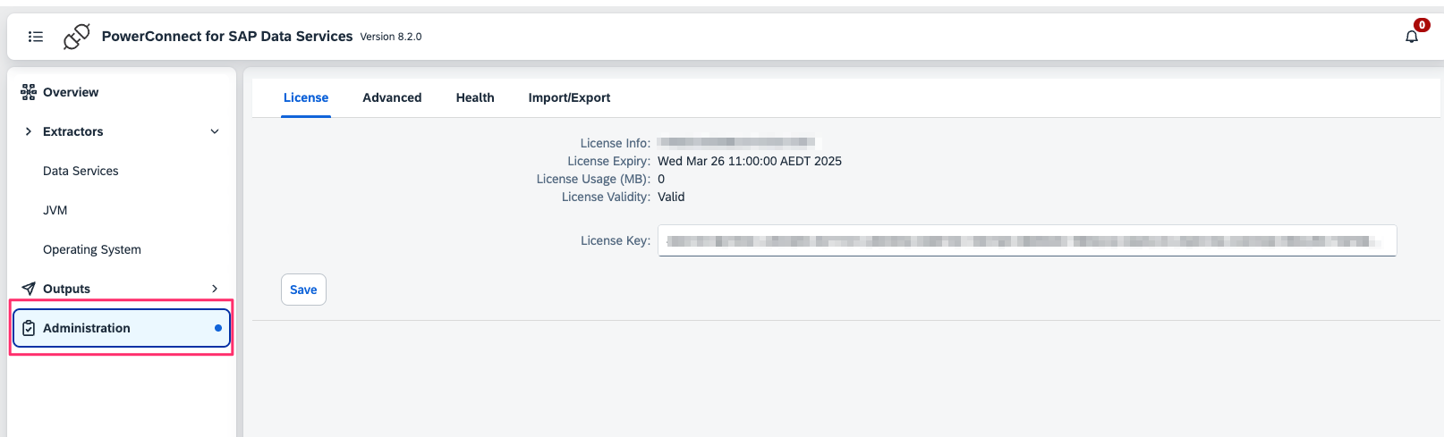Go to the JVM extractor
The image size is (1444, 437).
[55, 210]
